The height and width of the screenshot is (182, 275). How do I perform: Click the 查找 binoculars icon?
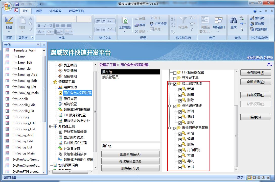[234, 21]
